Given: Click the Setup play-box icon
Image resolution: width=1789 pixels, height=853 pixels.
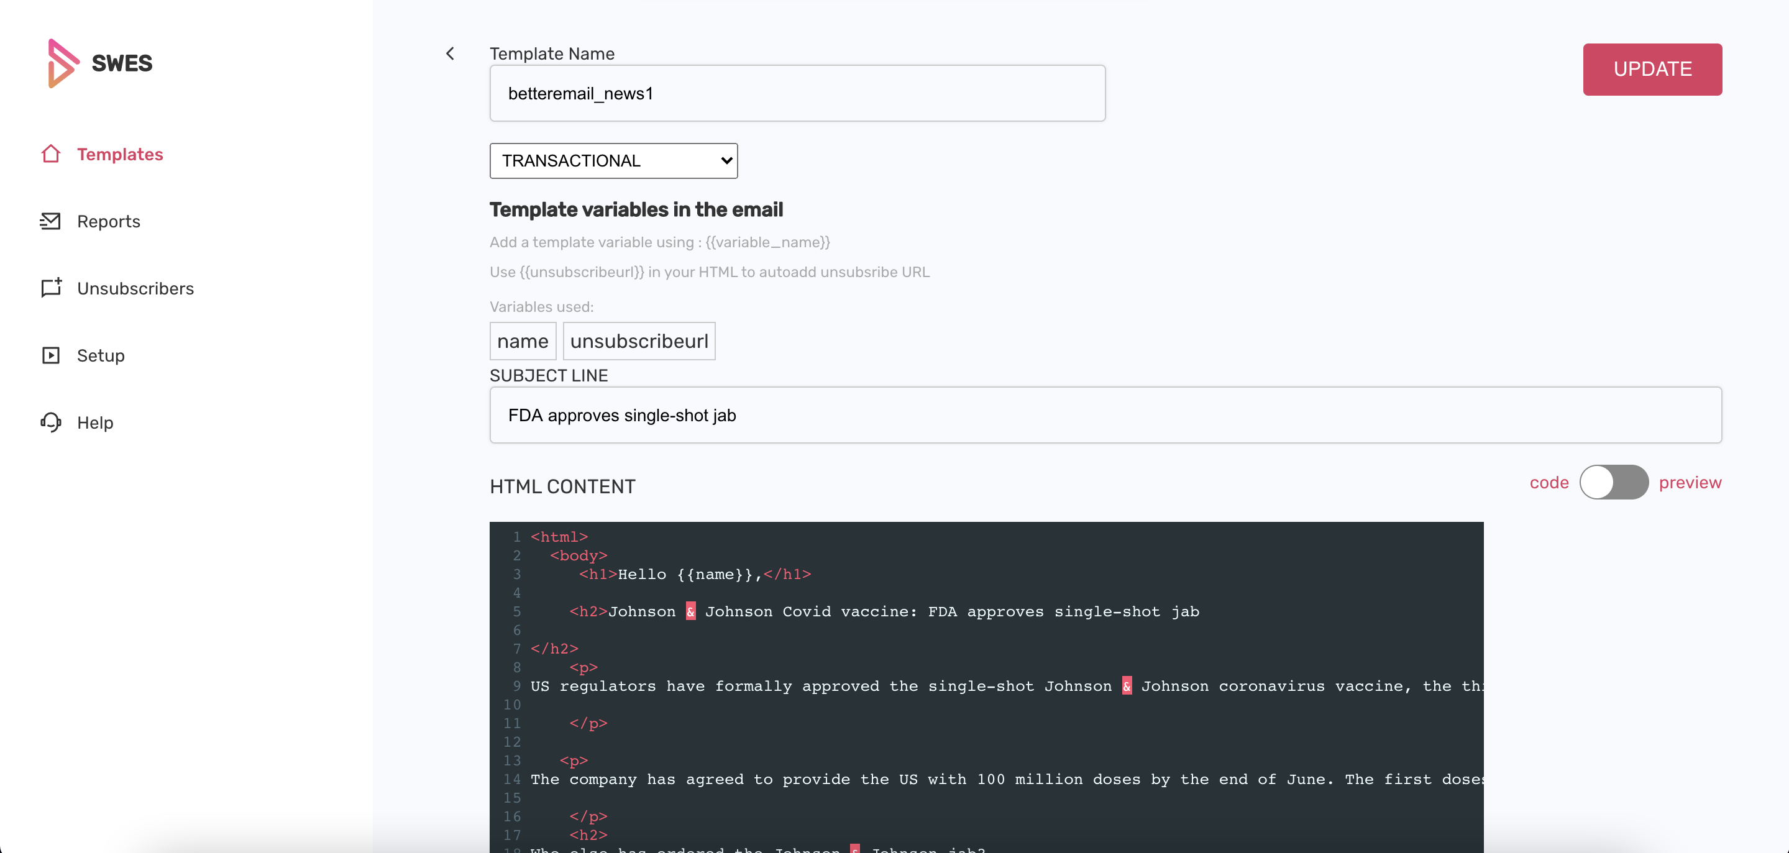Looking at the screenshot, I should (x=51, y=355).
